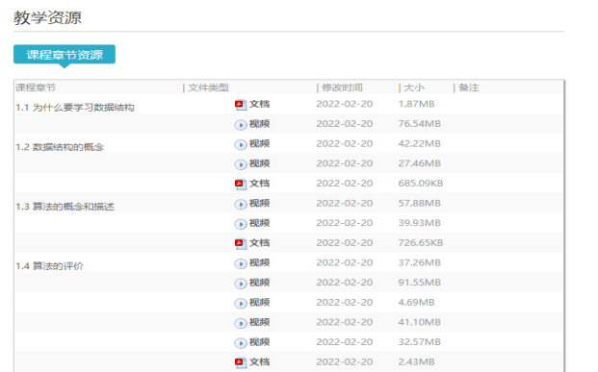The width and height of the screenshot is (598, 372).
Task: Click the 视频 label of 27.46MB file
Action: point(259,163)
